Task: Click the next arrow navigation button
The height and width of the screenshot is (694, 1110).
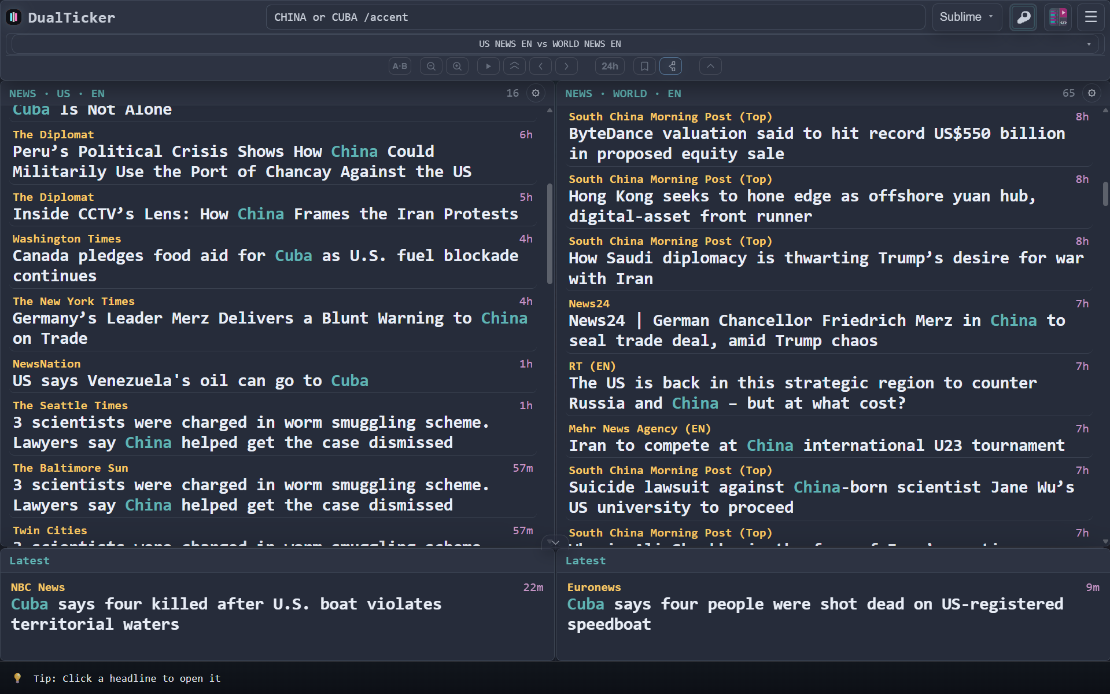Action: coord(566,66)
